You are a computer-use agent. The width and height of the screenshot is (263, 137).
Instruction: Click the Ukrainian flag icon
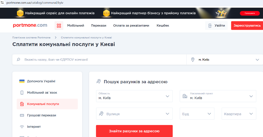(22, 81)
